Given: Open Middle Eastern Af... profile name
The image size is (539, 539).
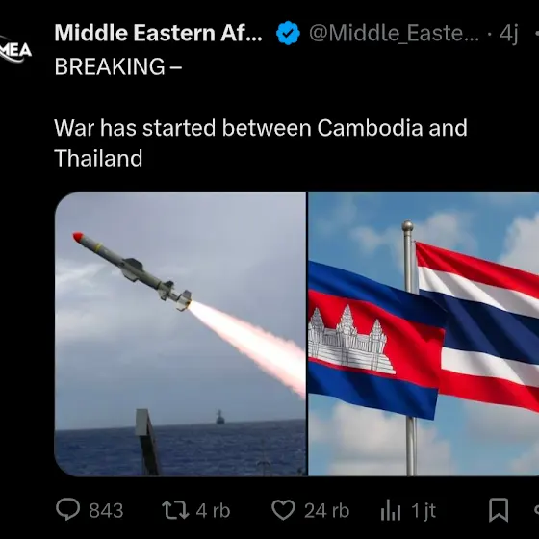Looking at the screenshot, I should pyautogui.click(x=159, y=33).
